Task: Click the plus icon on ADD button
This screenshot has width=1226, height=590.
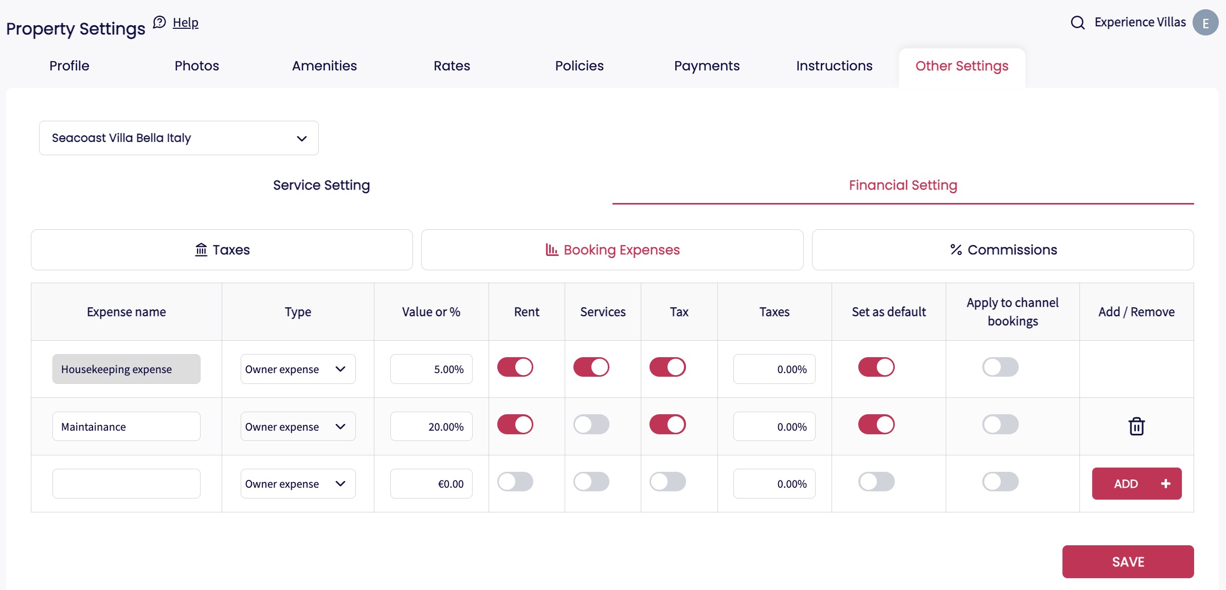Action: pos(1165,484)
